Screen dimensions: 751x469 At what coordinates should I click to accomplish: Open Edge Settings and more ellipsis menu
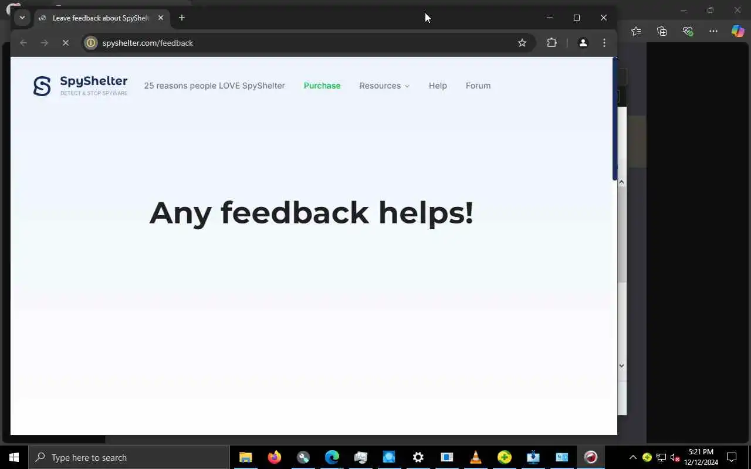click(713, 31)
